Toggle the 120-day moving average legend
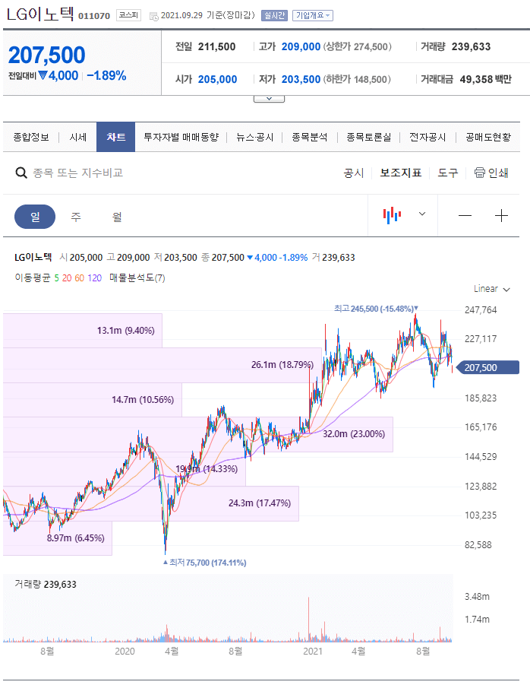The width and height of the screenshot is (530, 685). coord(94,277)
